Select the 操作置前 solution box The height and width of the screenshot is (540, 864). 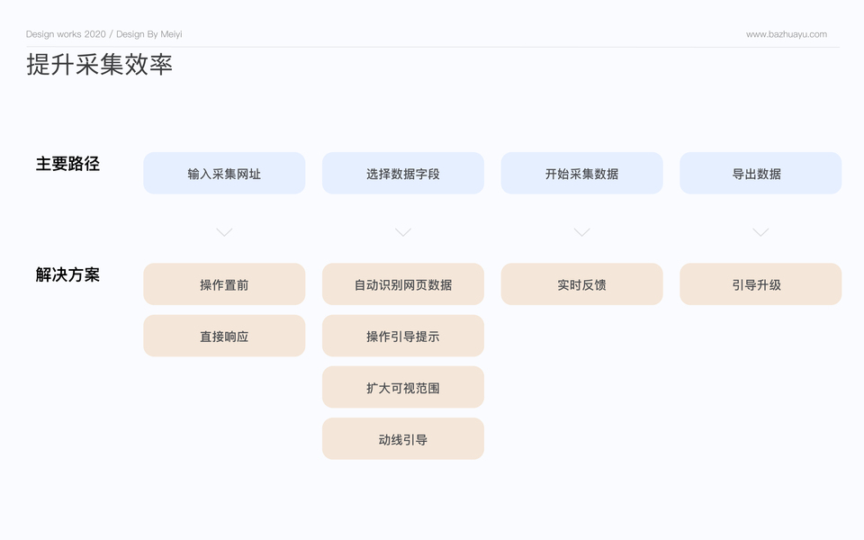[x=224, y=283]
